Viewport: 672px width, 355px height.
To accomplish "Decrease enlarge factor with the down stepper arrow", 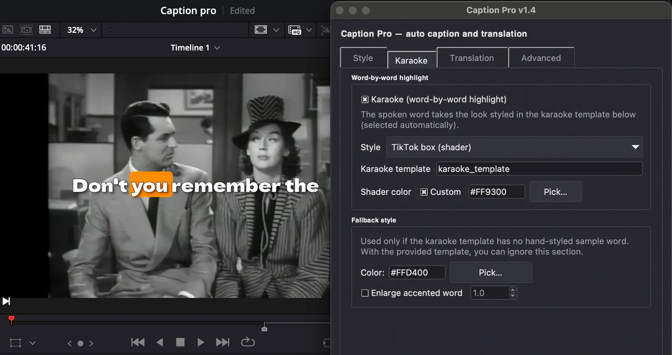I will pyautogui.click(x=512, y=296).
